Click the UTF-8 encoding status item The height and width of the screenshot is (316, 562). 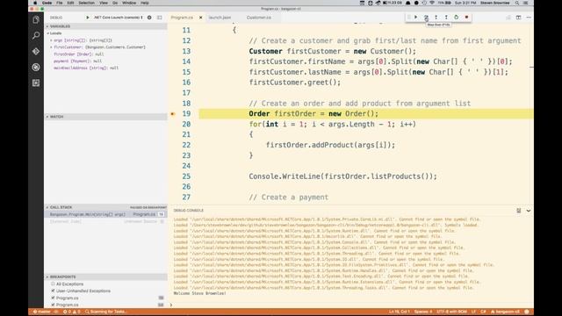[x=451, y=312]
